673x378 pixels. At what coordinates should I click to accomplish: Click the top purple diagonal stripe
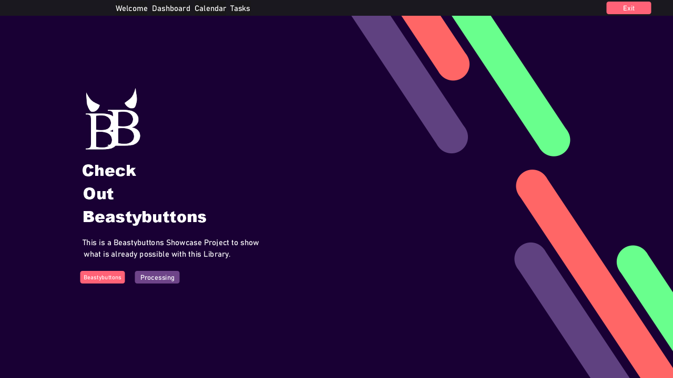(x=410, y=84)
